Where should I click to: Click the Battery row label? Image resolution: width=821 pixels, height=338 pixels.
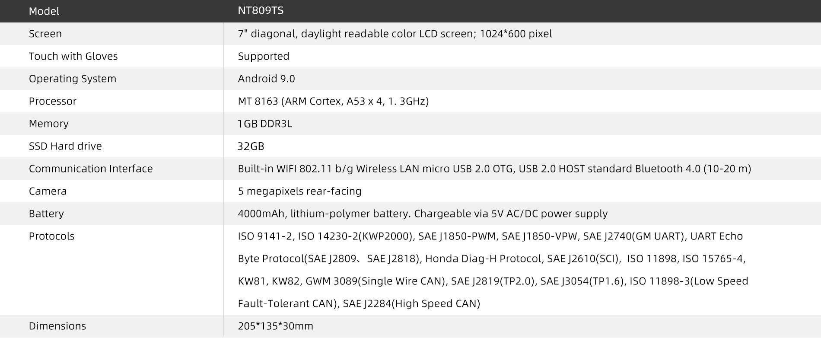(46, 214)
